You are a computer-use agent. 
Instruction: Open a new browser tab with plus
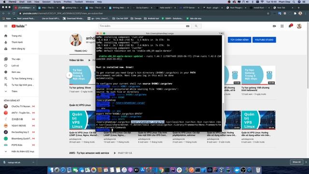coord(298,8)
